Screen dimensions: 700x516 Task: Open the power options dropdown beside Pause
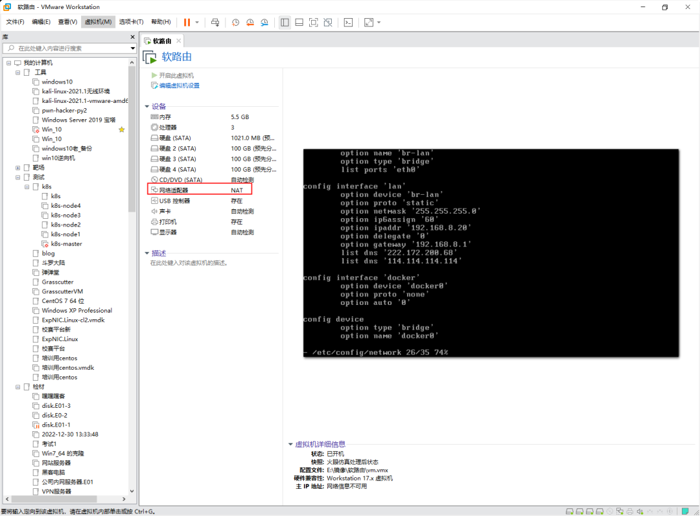(x=197, y=22)
